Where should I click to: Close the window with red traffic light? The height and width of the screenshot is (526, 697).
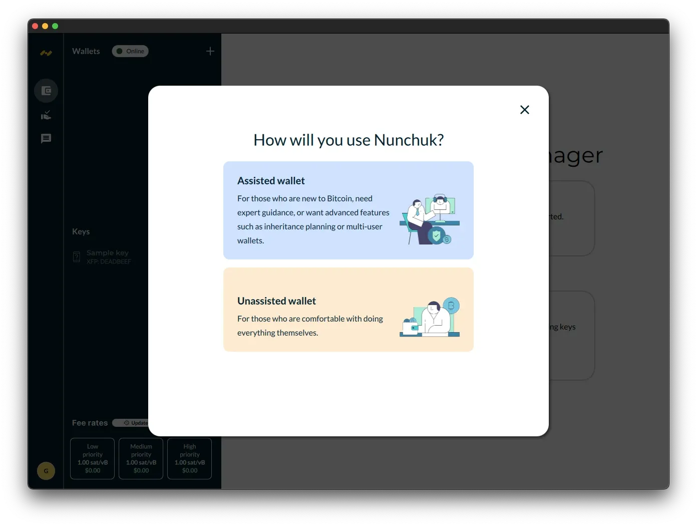click(x=35, y=26)
